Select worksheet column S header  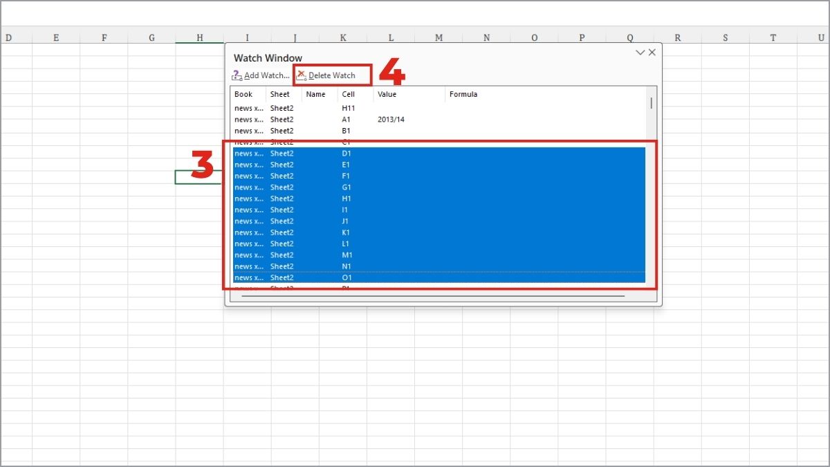(726, 38)
